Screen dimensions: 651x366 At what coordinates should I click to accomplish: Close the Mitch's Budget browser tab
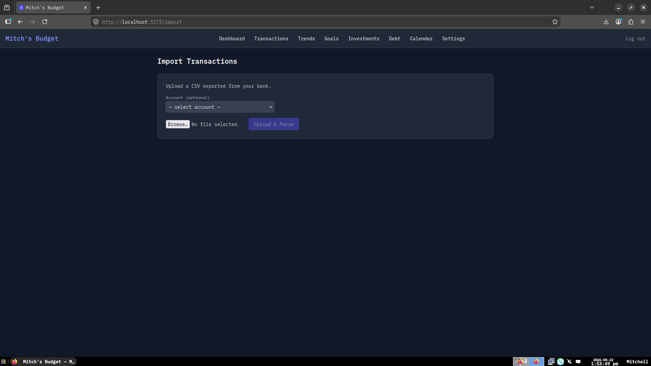click(85, 7)
